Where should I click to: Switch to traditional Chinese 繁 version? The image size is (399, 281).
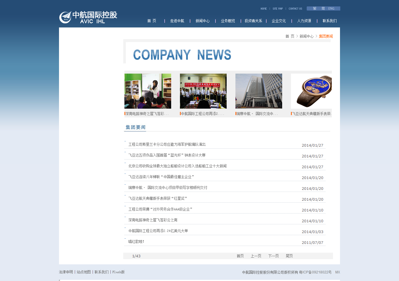click(x=315, y=8)
